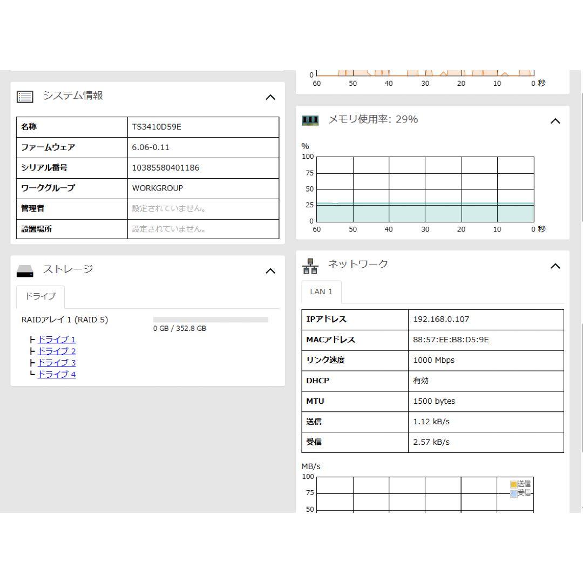
Task: Click the 受信 legend swatch
Action: [x=513, y=493]
